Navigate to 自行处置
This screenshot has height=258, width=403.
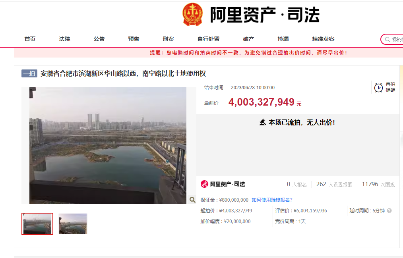coord(208,39)
